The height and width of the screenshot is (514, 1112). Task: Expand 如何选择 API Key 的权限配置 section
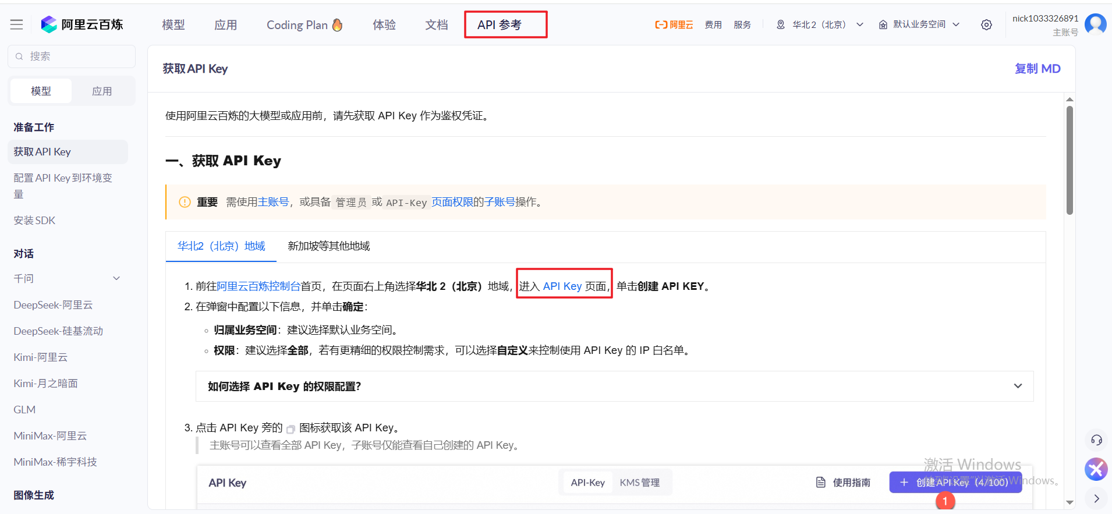click(614, 386)
